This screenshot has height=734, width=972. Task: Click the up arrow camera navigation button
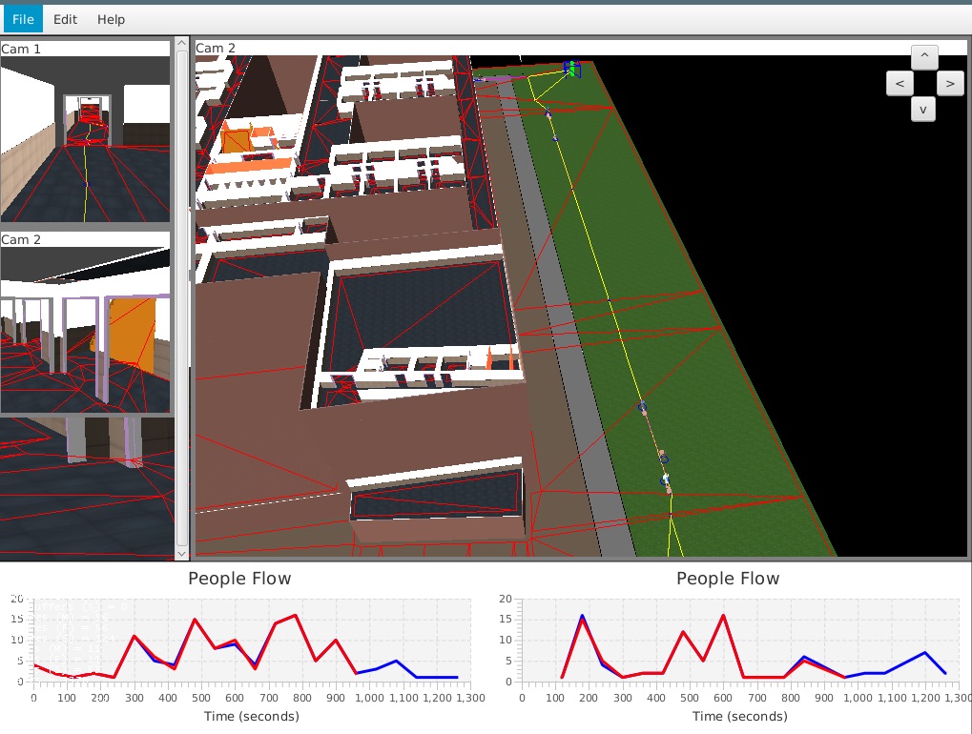coord(923,57)
